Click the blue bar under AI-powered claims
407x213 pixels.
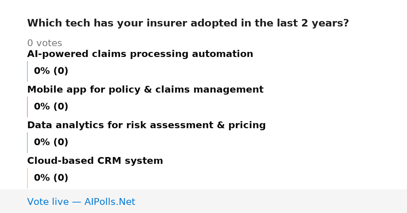27,71
